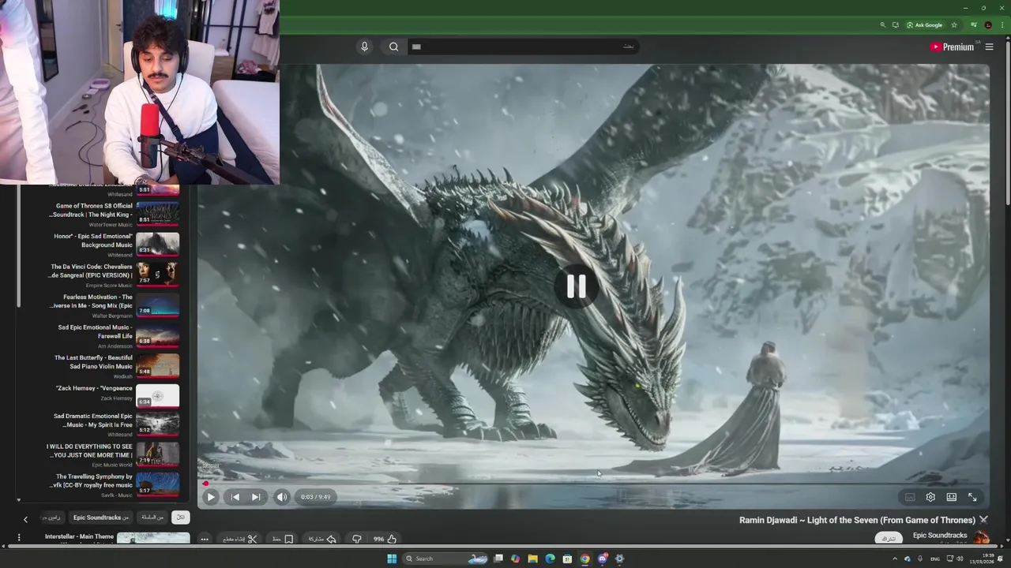Click the Ask Google button in address bar

point(924,24)
